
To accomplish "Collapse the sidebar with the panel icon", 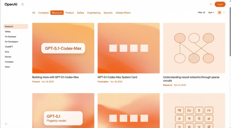I will (x=23, y=4).
